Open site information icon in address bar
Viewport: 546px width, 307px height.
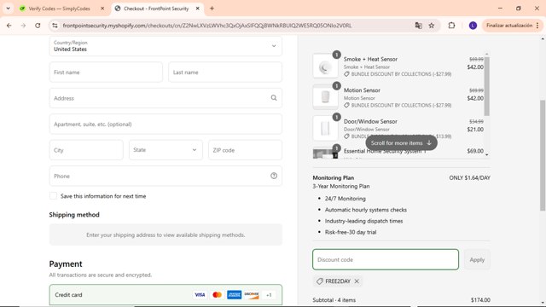(x=55, y=26)
